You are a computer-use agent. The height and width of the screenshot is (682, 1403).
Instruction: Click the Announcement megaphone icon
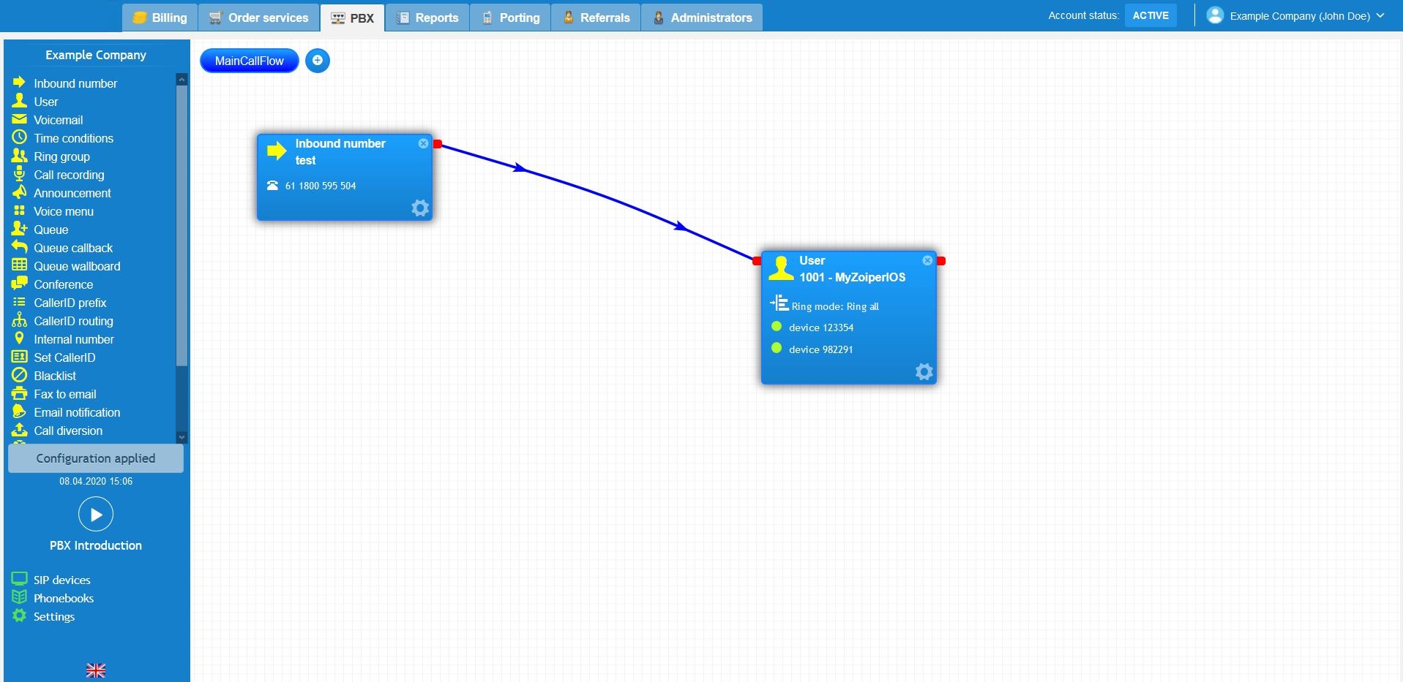point(19,192)
